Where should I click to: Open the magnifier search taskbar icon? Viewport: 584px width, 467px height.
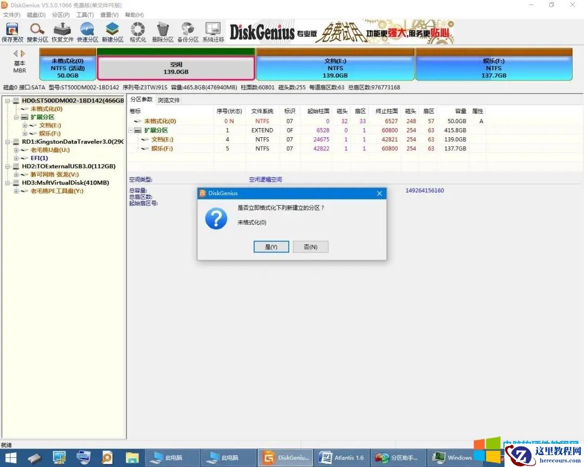coord(107,458)
